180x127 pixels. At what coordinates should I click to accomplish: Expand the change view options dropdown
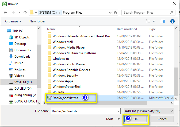[x=154, y=21]
